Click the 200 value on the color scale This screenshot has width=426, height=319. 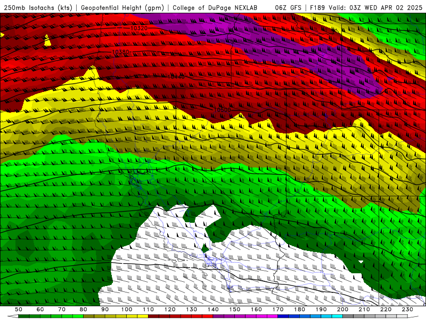pyautogui.click(x=342, y=309)
